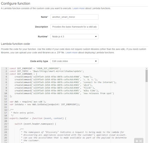Click 'new releases from spot' text line 10
The height and width of the screenshot is (143, 150).
coord(98,93)
